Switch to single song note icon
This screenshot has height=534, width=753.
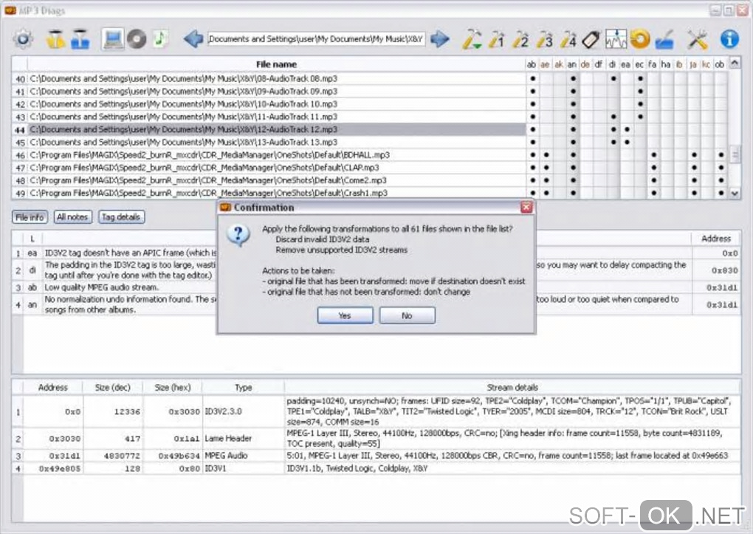(x=160, y=39)
